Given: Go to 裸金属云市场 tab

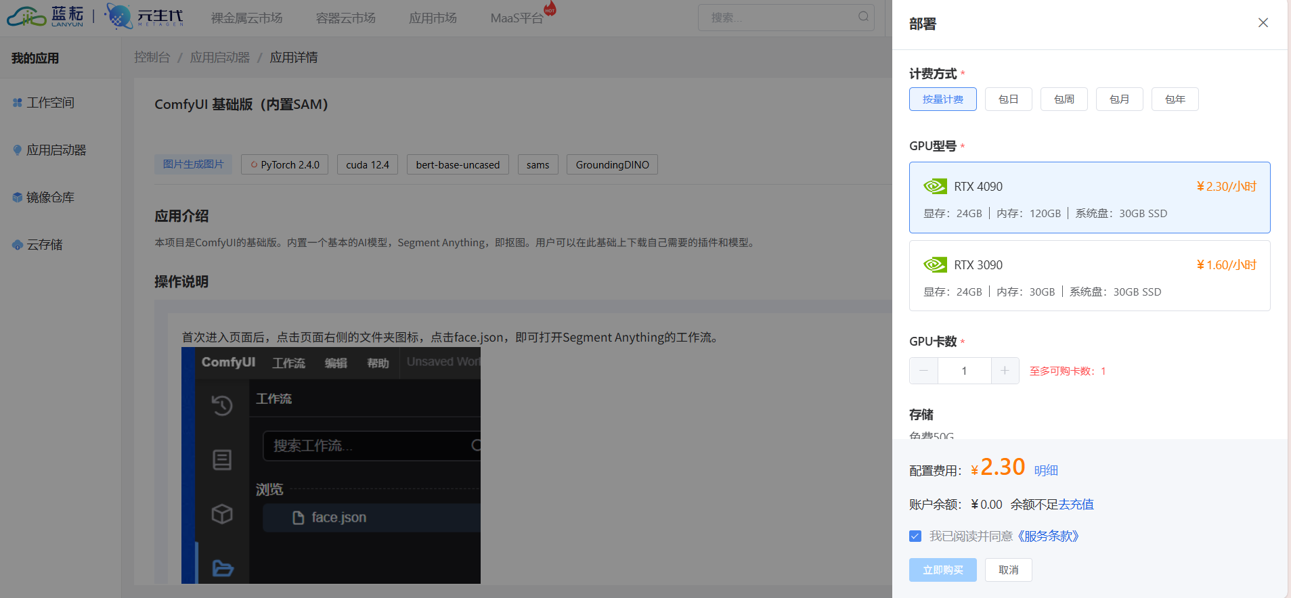Looking at the screenshot, I should click(246, 18).
